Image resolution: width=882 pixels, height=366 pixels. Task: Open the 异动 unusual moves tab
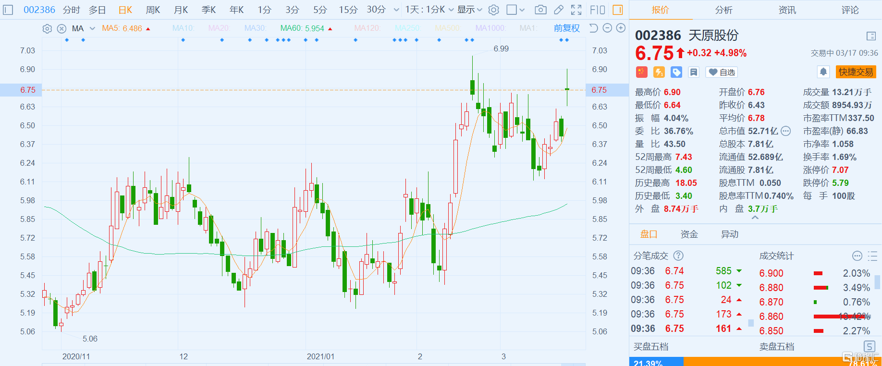click(x=730, y=234)
